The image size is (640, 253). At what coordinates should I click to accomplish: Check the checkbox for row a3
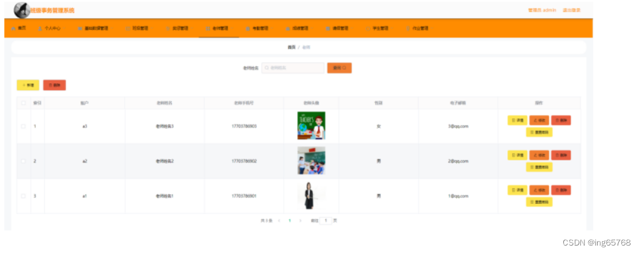(x=23, y=126)
